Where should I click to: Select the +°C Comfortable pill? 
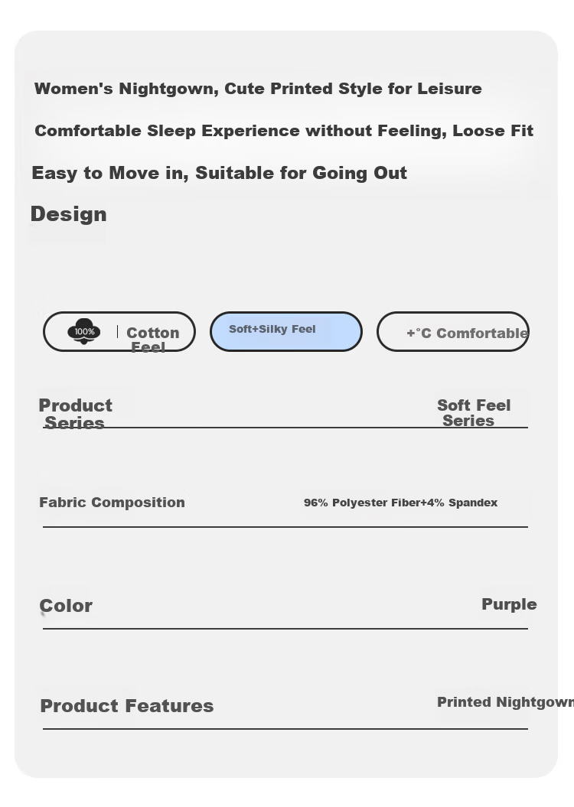(452, 331)
